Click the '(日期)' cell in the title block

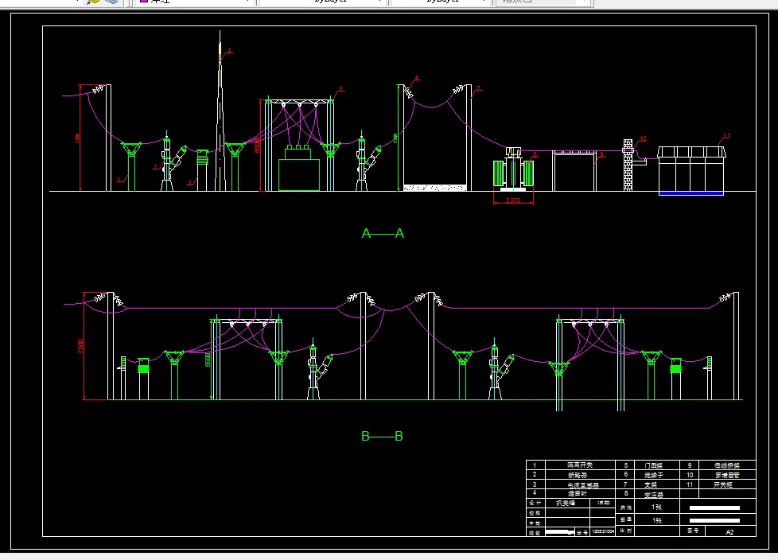603,503
